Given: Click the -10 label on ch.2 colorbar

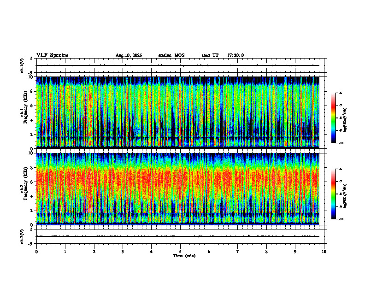Looking at the screenshot, I should tap(341, 219).
